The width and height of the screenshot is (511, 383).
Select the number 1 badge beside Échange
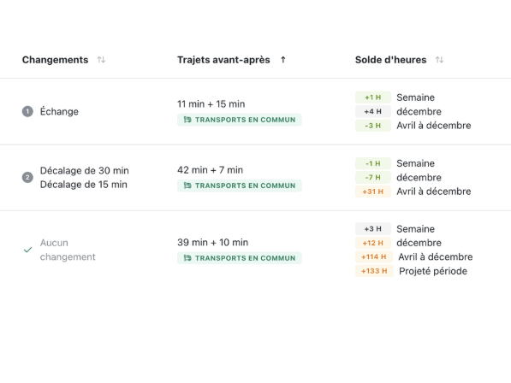point(27,112)
